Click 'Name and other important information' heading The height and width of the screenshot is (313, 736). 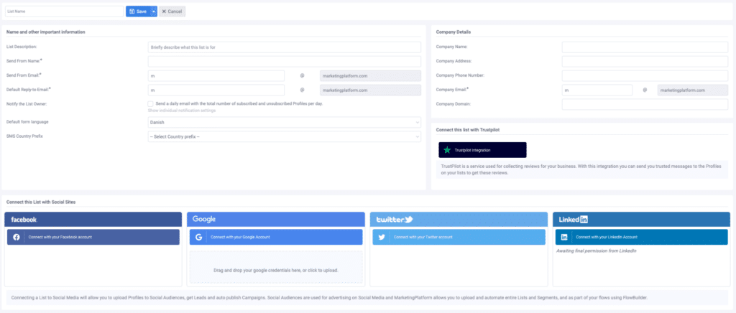coord(46,32)
